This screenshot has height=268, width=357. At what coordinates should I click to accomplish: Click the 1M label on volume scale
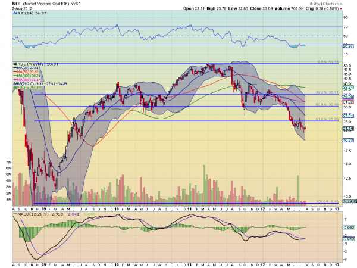pyautogui.click(x=9, y=200)
